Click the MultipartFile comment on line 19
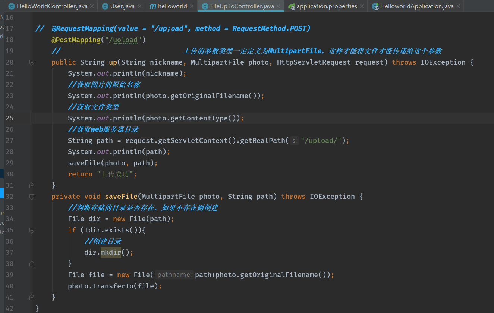Image resolution: width=494 pixels, height=313 pixels. point(312,51)
